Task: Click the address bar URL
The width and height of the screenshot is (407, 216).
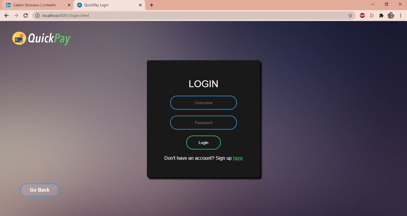Action: [66, 15]
